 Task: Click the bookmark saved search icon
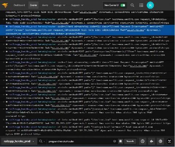click(x=121, y=141)
